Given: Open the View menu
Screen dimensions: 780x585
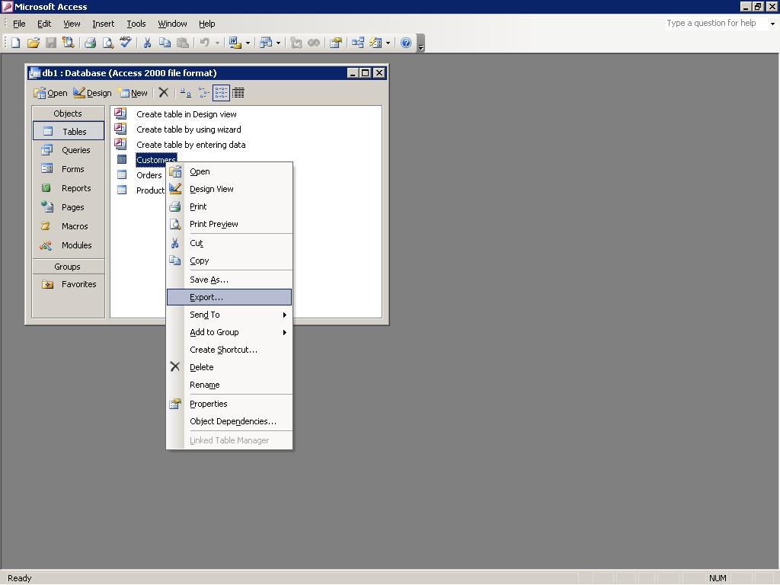Looking at the screenshot, I should (x=72, y=24).
